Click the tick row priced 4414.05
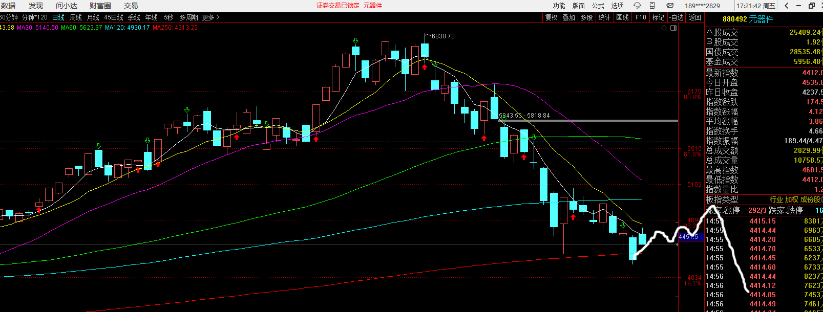The image size is (823, 312). point(764,295)
